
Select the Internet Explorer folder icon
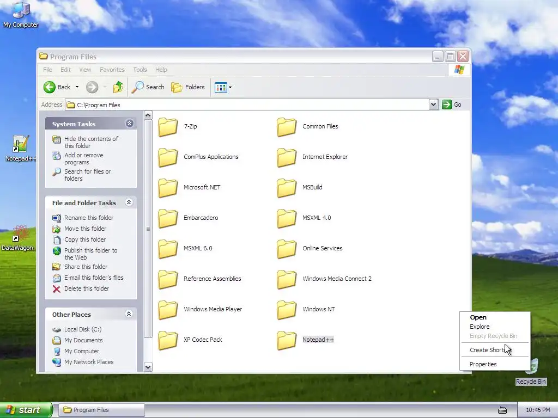click(287, 157)
